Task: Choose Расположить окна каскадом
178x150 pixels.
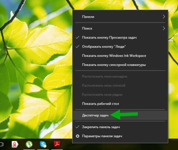Action: (x=120, y=76)
